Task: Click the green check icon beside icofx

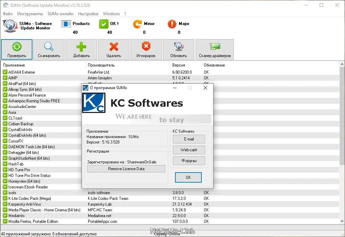Action: [x=5, y=192]
